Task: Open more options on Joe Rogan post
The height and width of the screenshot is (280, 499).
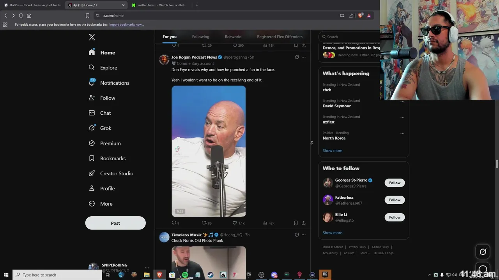Action: tap(304, 57)
